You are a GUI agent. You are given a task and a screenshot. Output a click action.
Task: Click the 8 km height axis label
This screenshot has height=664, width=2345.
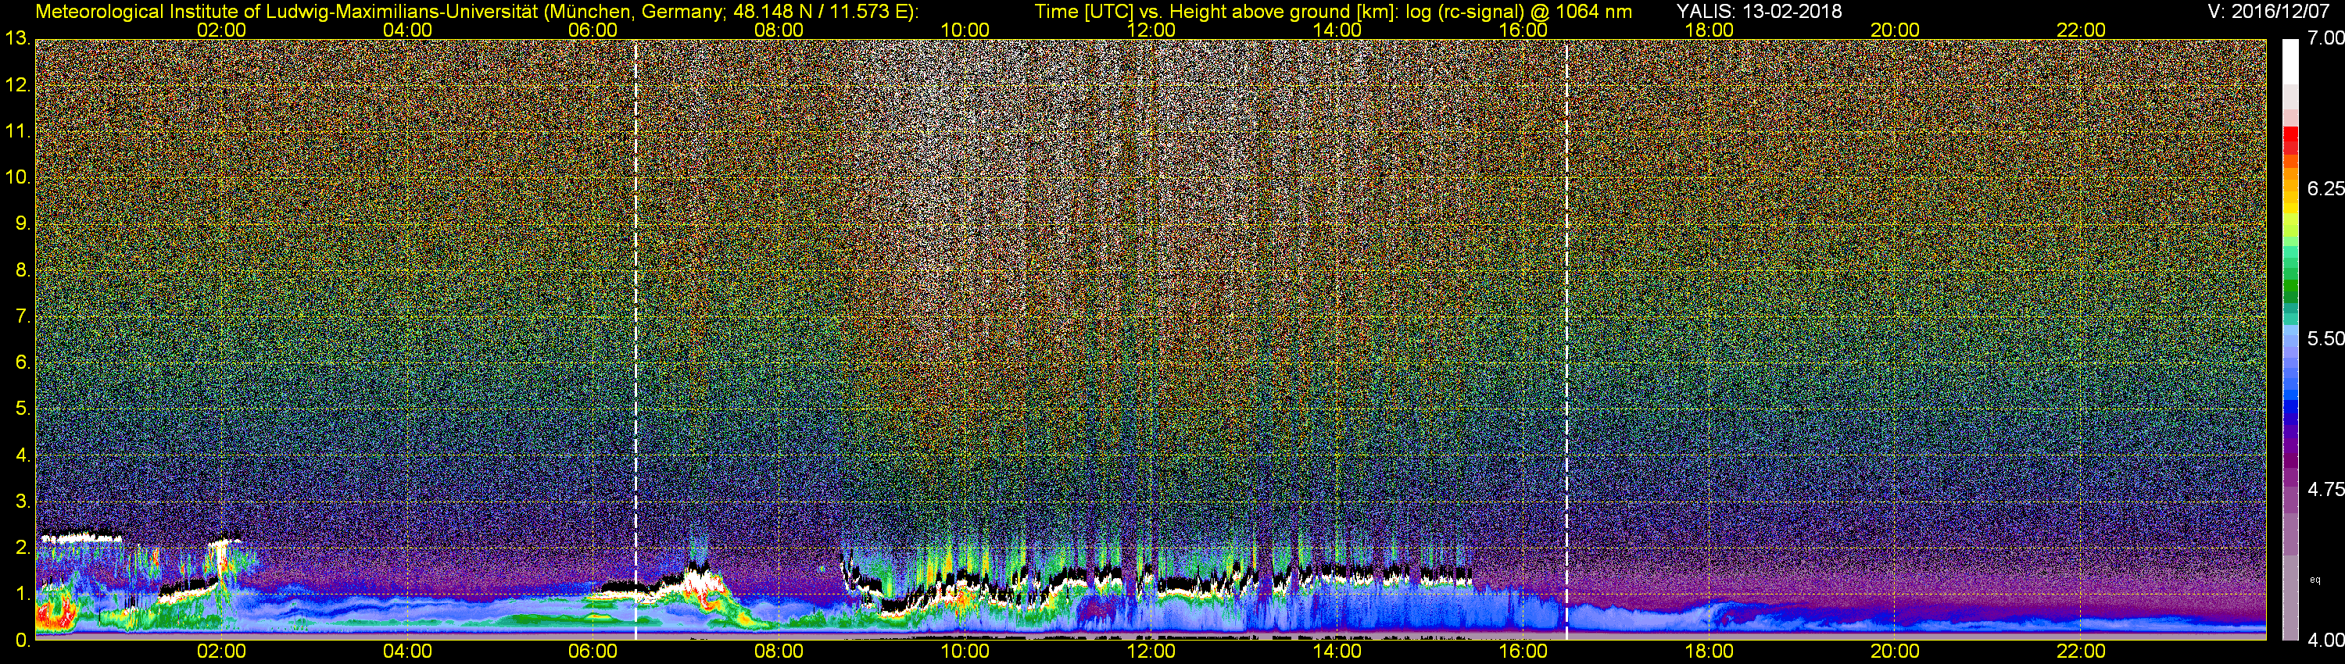(22, 270)
